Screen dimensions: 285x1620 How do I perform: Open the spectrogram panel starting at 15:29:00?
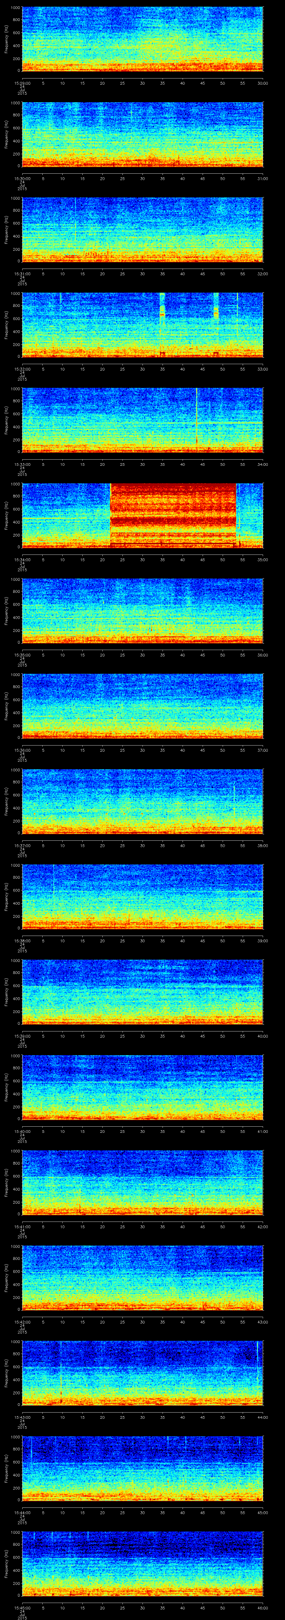point(142,39)
